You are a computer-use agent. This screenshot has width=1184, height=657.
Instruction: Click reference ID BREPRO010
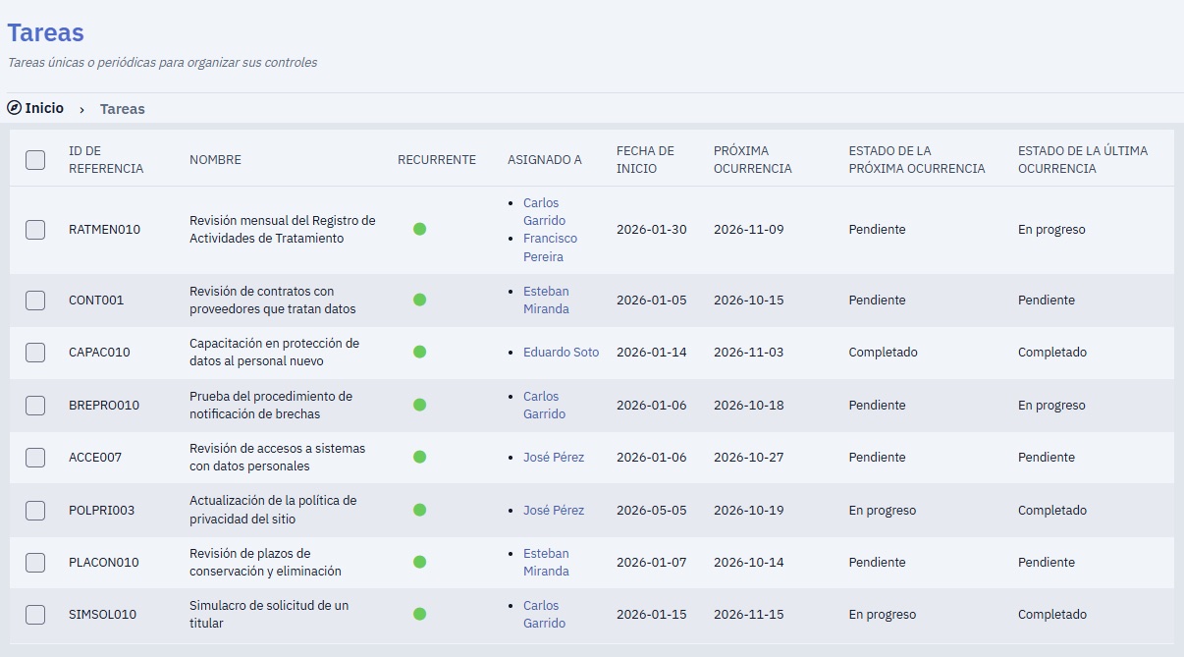tap(104, 405)
